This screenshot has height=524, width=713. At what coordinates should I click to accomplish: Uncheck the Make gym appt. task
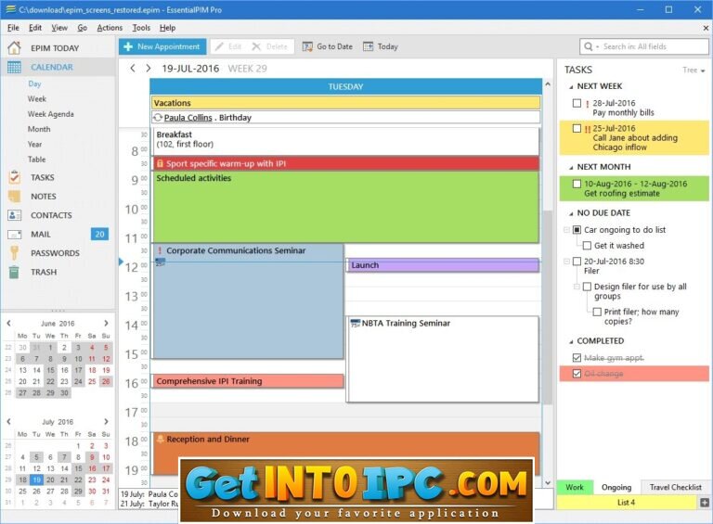[577, 358]
